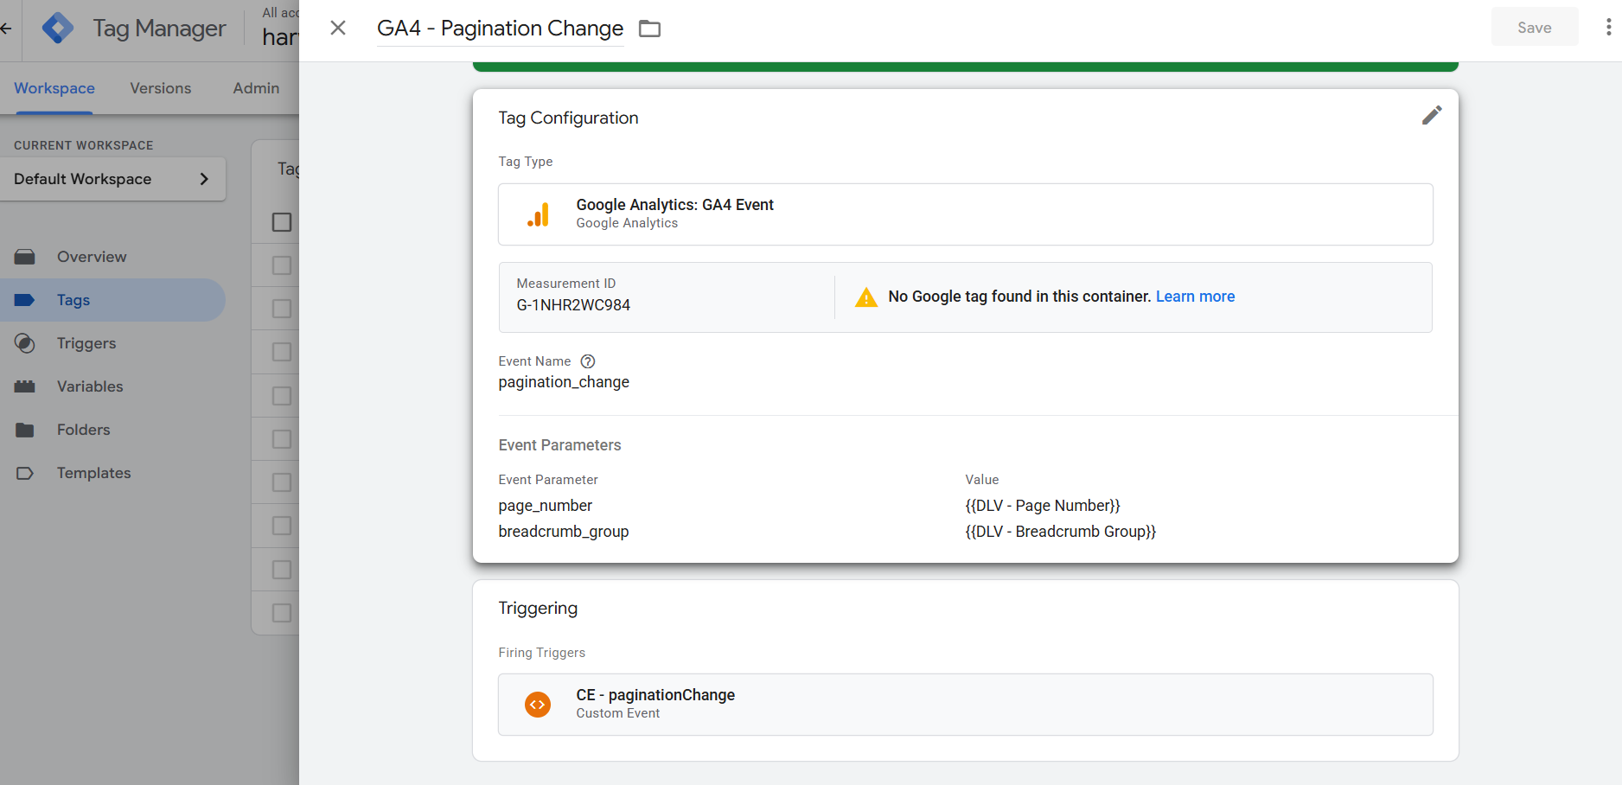Image resolution: width=1622 pixels, height=785 pixels.
Task: Click the folder icon beside the tag name
Action: pos(649,29)
